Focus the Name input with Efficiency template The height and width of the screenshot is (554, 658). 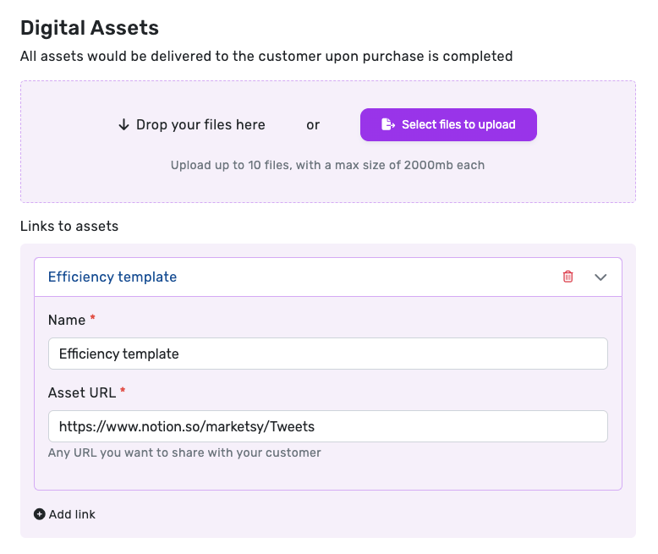tap(328, 354)
